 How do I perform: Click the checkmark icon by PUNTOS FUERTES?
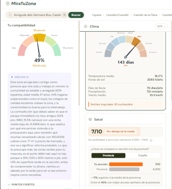(9, 185)
